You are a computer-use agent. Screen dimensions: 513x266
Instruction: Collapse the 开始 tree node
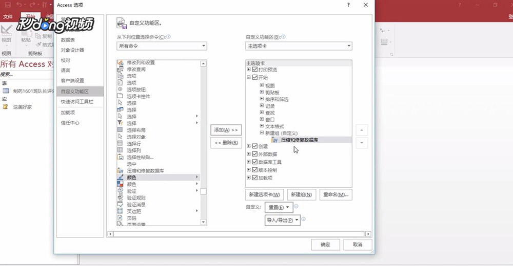point(249,77)
